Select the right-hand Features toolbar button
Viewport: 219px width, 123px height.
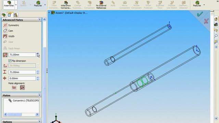coord(197,4)
